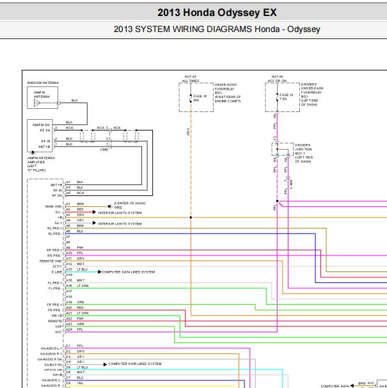Click the splice dot on the ORG +B wire
387x388 pixels.
[x=191, y=218]
